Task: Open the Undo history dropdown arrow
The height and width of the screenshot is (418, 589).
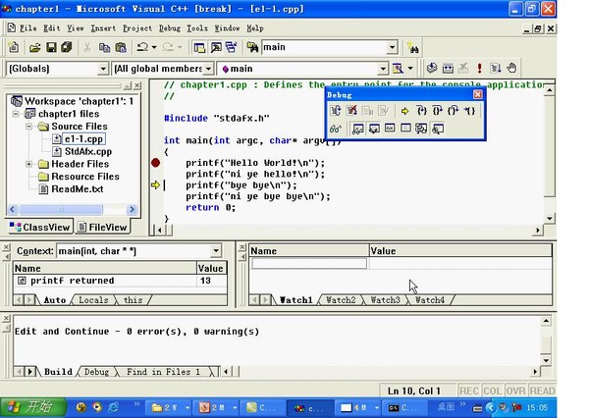Action: coord(154,47)
